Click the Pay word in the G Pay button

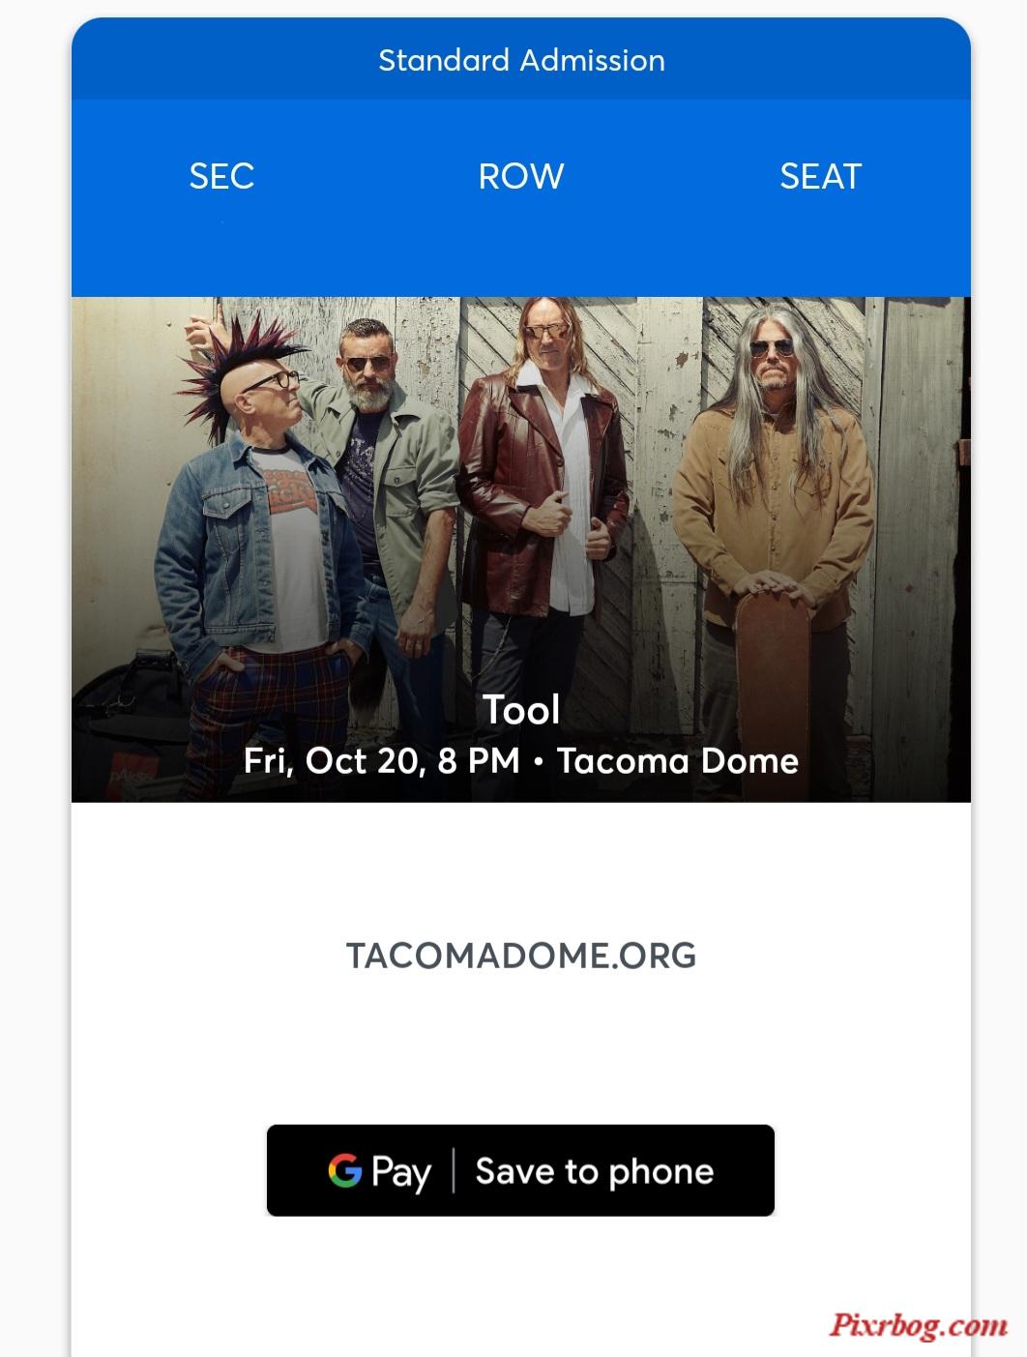(x=400, y=1172)
